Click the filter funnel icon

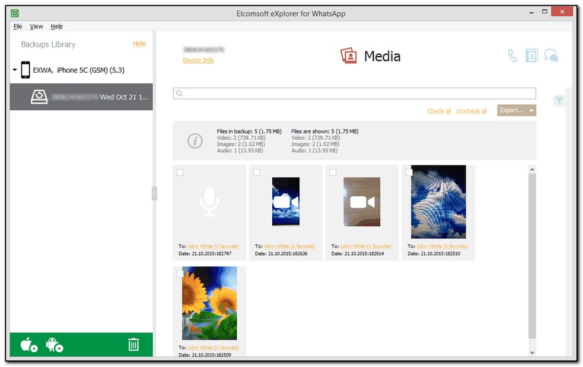pyautogui.click(x=559, y=101)
